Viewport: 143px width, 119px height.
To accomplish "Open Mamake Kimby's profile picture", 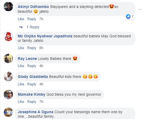I will (x=8, y=94).
